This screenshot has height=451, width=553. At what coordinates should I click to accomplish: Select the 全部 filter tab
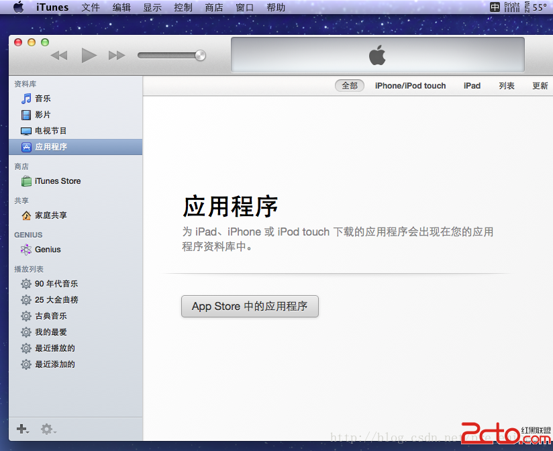coord(350,86)
